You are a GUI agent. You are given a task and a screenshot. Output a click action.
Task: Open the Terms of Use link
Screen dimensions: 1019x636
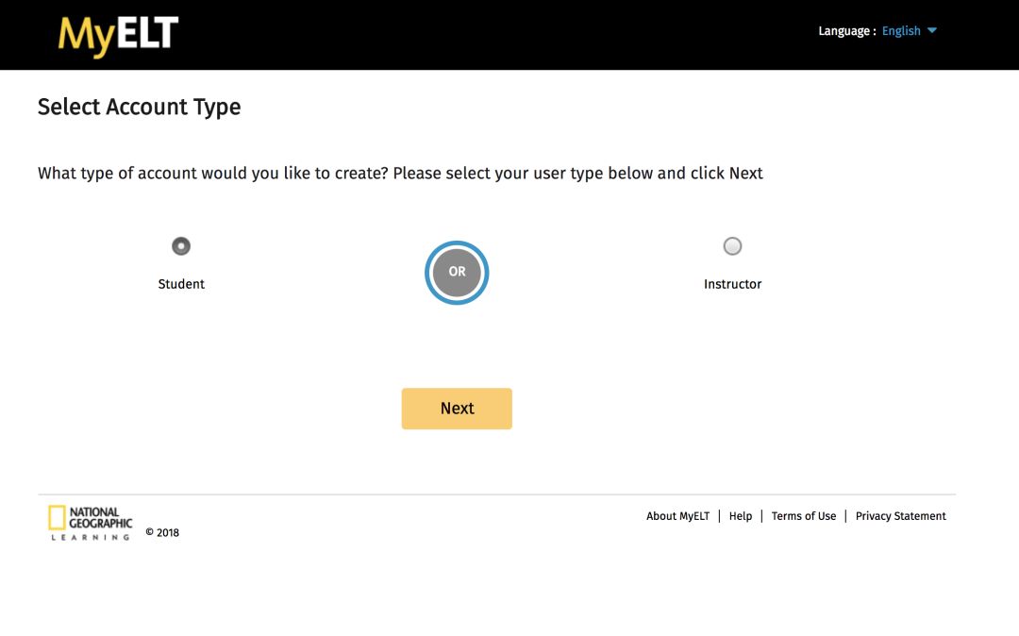coord(803,516)
